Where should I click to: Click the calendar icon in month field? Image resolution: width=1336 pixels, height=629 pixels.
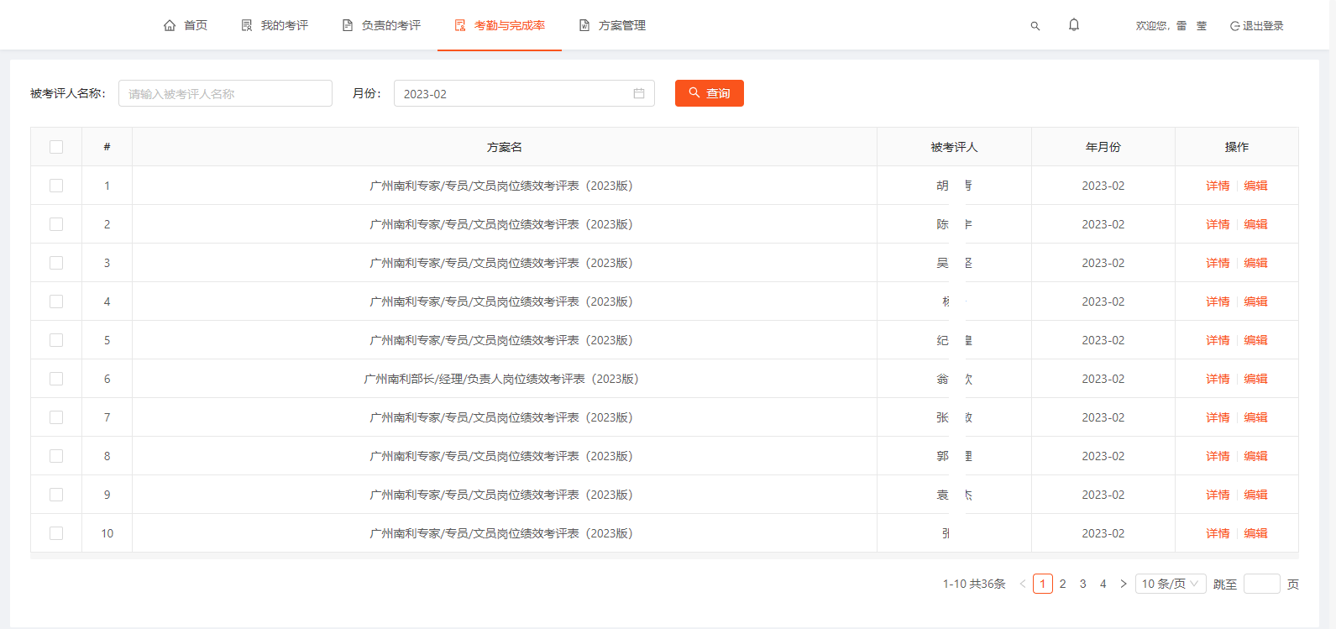(639, 93)
